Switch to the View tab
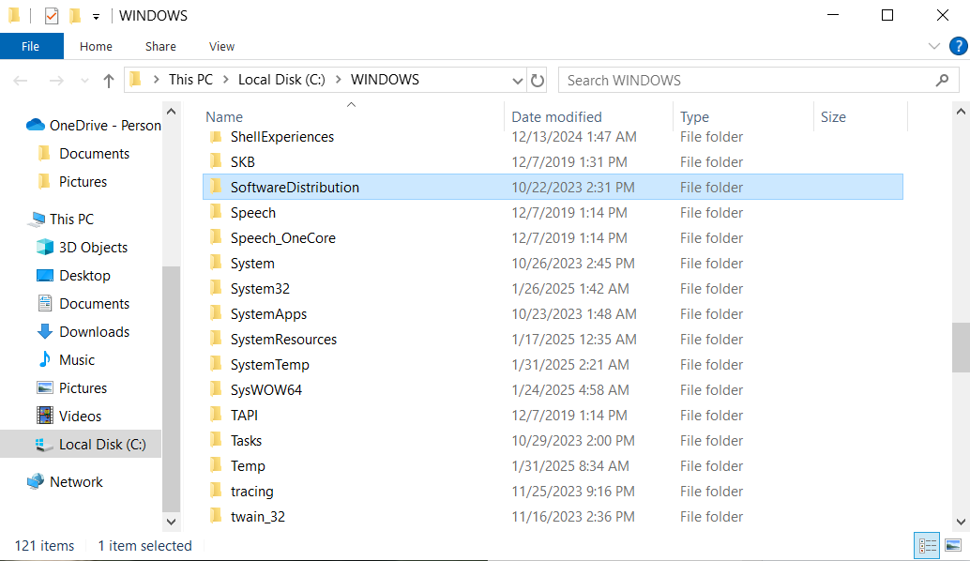 click(221, 46)
